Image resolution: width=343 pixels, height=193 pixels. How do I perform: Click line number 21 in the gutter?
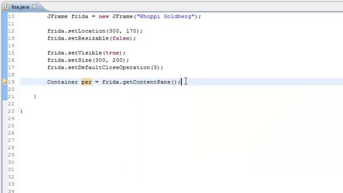point(11,96)
